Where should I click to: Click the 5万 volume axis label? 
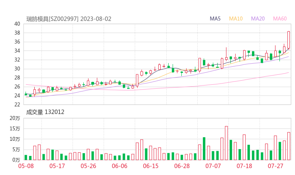coord(16,150)
